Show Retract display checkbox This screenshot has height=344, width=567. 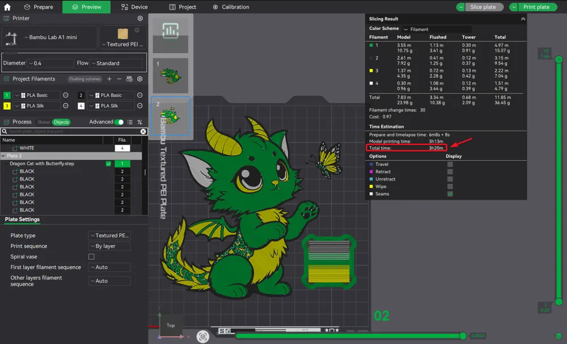point(450,172)
